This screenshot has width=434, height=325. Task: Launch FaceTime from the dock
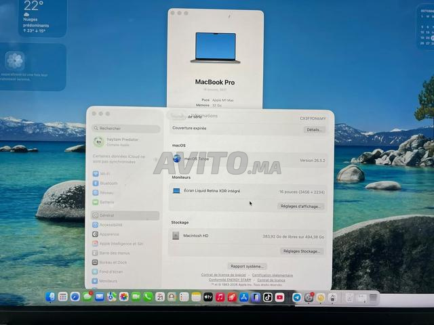(x=136, y=297)
